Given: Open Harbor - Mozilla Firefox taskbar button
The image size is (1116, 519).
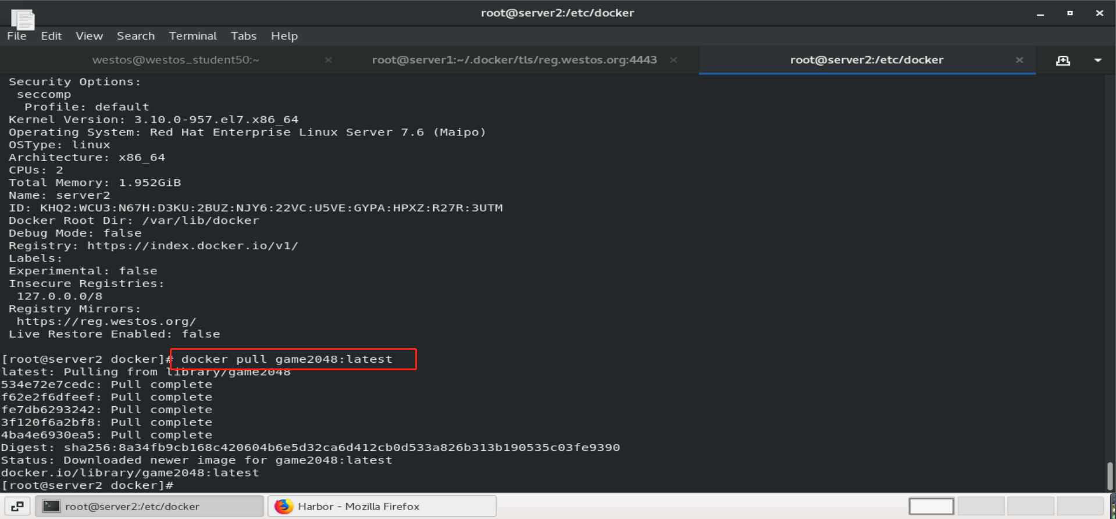Looking at the screenshot, I should (x=382, y=506).
